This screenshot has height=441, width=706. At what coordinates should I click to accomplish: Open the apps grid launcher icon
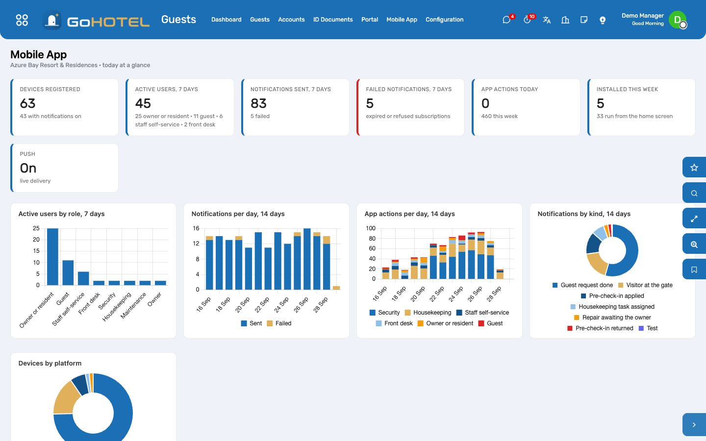[22, 20]
